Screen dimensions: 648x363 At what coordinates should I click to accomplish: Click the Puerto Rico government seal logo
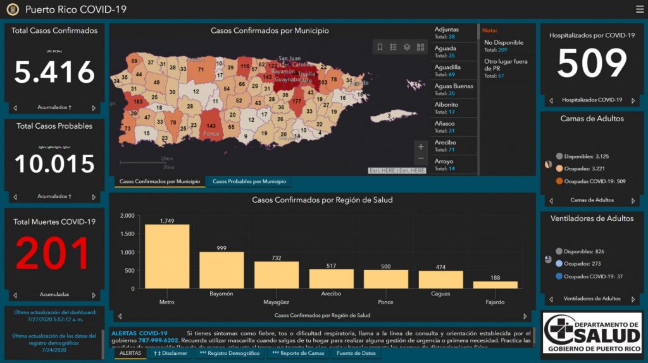[13, 9]
